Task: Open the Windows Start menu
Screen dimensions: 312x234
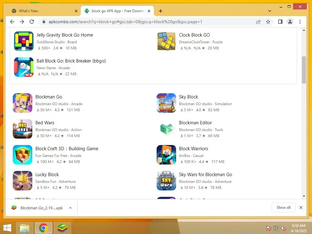Action: point(7,228)
